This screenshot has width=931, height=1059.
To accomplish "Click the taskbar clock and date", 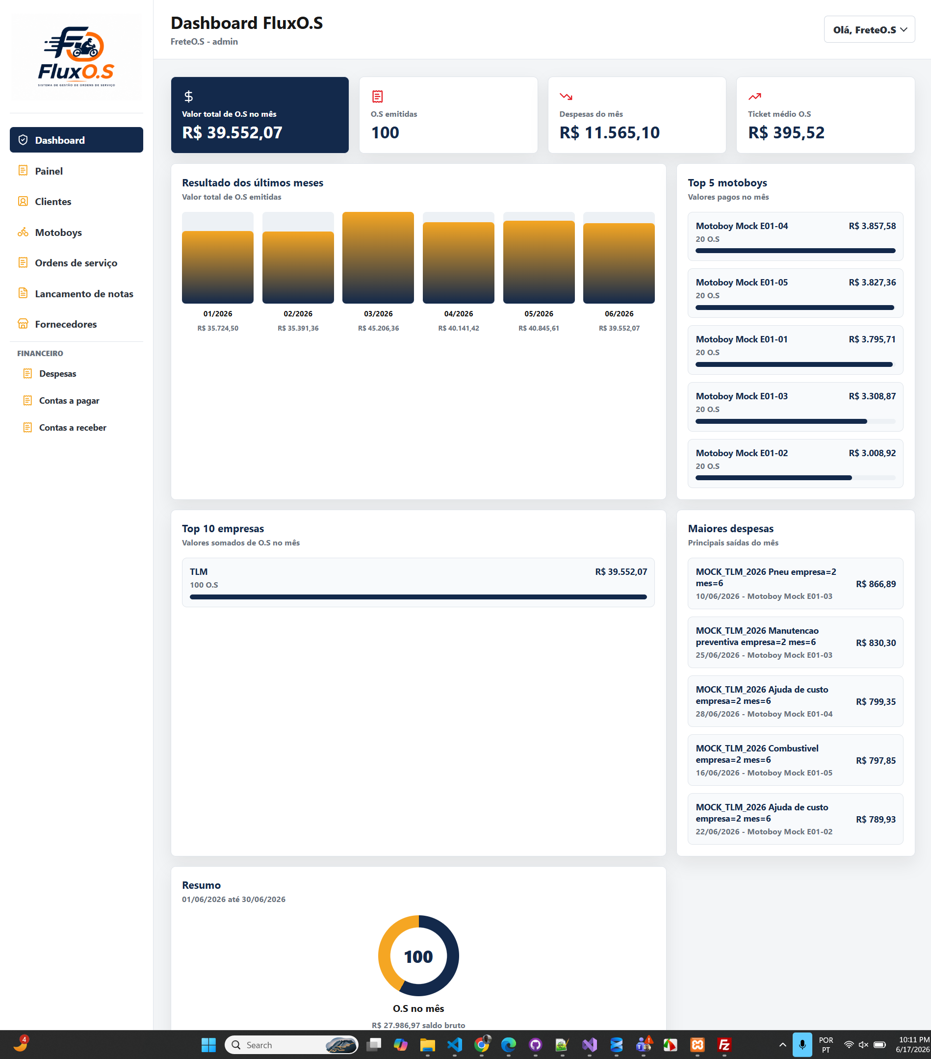I will tap(913, 1045).
